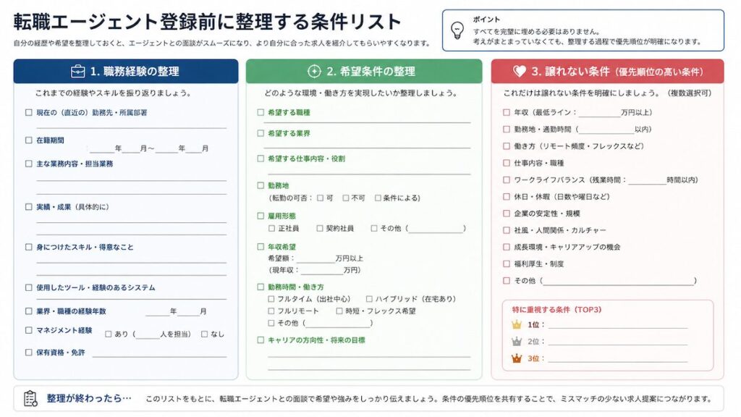Select 不可 for 転勤の可否
Screen dimensions: 741x417
tap(346, 198)
